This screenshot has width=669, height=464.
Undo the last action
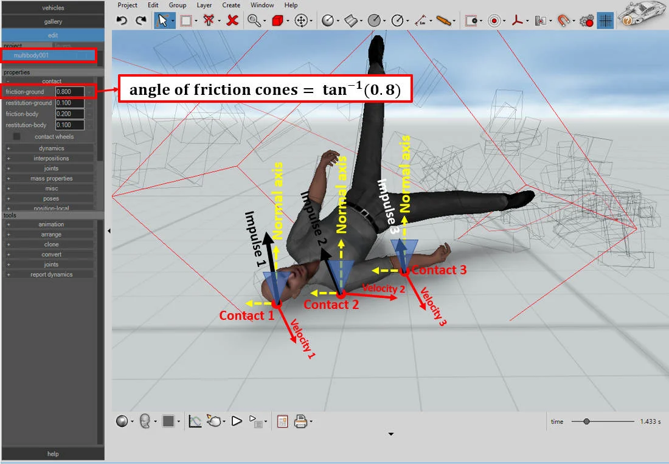coord(122,21)
